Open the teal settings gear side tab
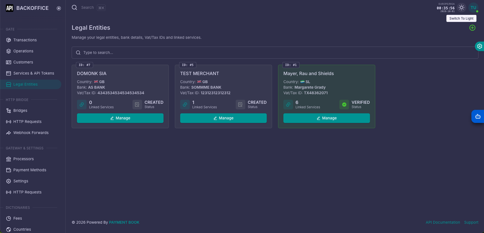The height and width of the screenshot is (233, 484). [479, 46]
